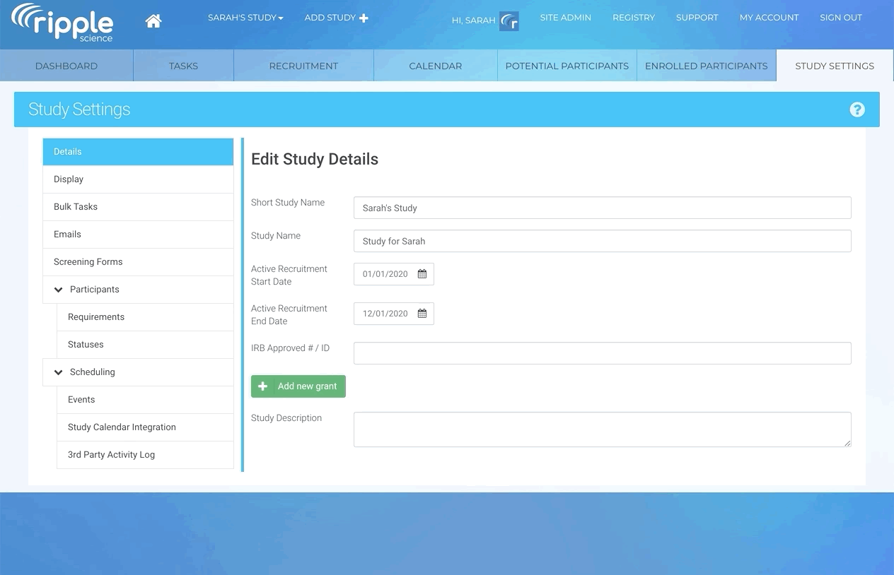Go to Enrolled Participants tab
Screen dimensions: 894x575
pos(706,66)
